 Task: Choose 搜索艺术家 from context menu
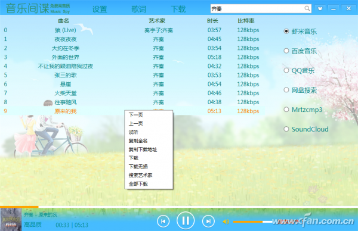149,175
